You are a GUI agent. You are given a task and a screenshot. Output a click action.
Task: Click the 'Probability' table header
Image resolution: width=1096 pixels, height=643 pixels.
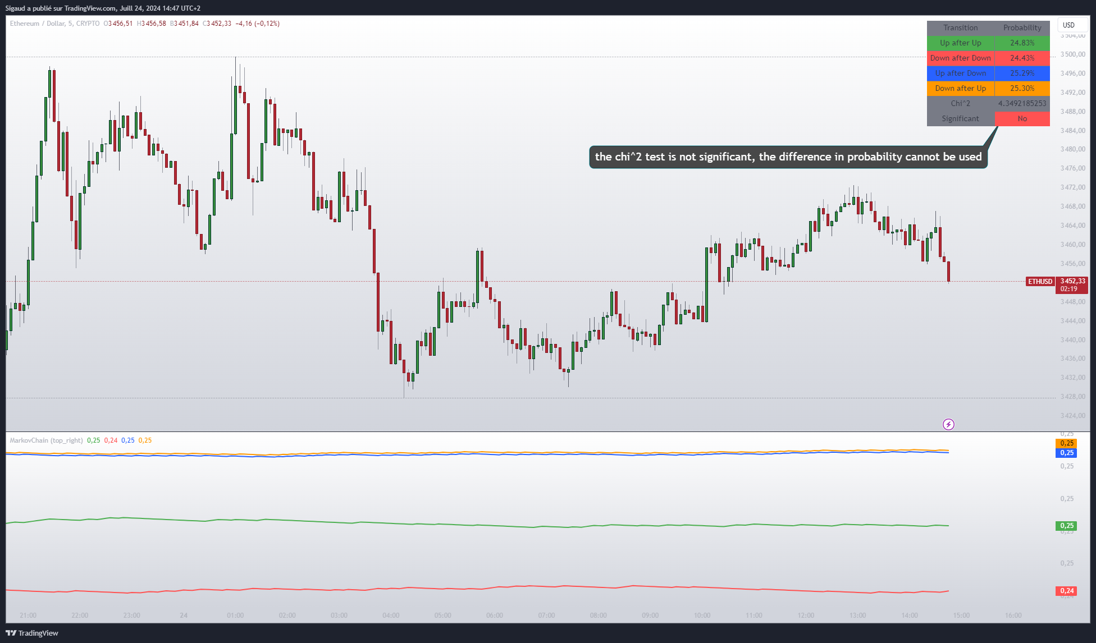click(1022, 27)
